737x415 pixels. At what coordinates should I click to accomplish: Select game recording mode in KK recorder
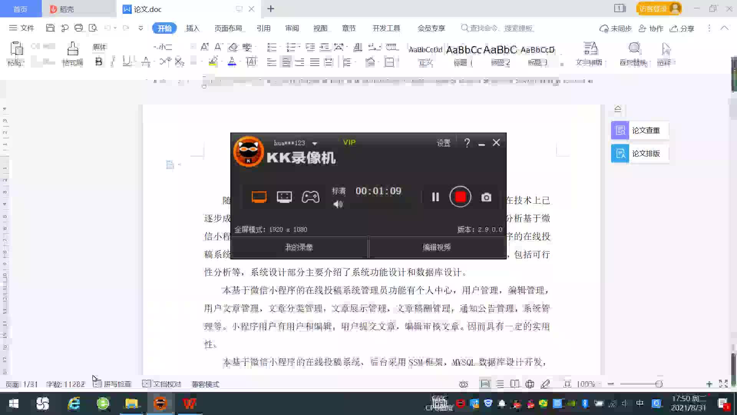pos(310,197)
